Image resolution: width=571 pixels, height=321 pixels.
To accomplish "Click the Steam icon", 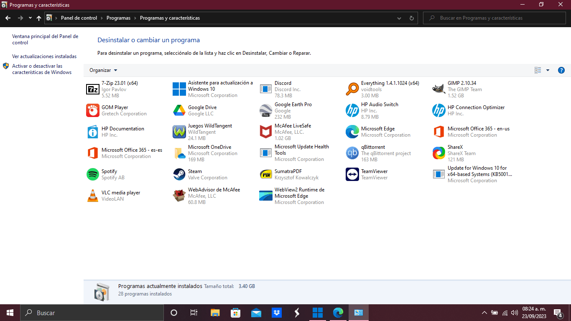I will (179, 174).
